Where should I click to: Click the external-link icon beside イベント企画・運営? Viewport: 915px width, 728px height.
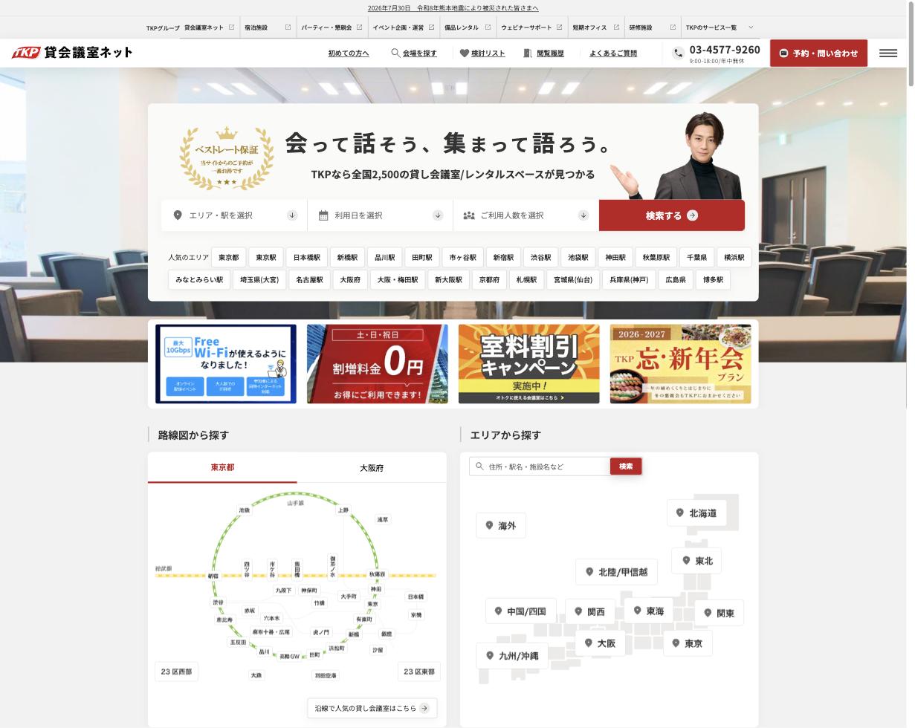tap(431, 27)
